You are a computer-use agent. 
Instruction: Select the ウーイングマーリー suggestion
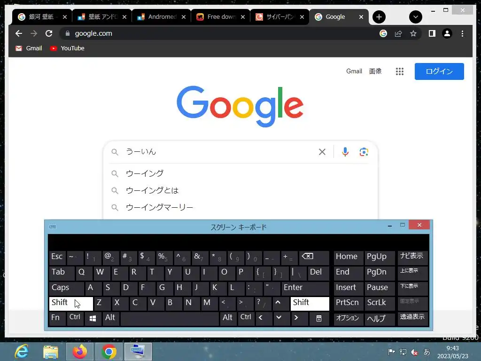click(240, 207)
